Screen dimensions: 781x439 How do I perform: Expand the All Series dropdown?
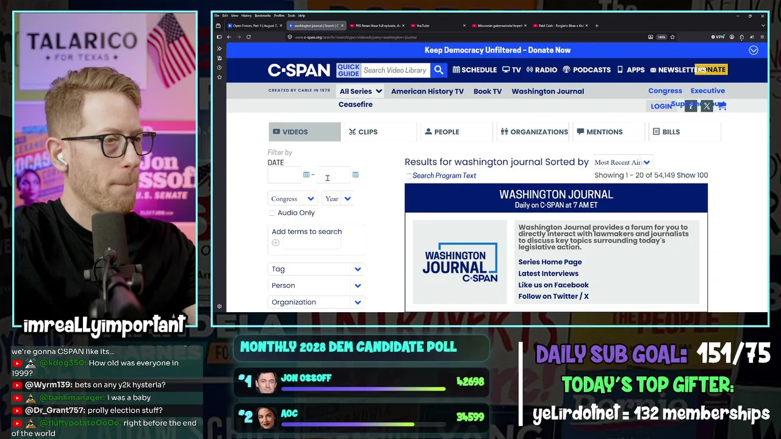pyautogui.click(x=361, y=91)
